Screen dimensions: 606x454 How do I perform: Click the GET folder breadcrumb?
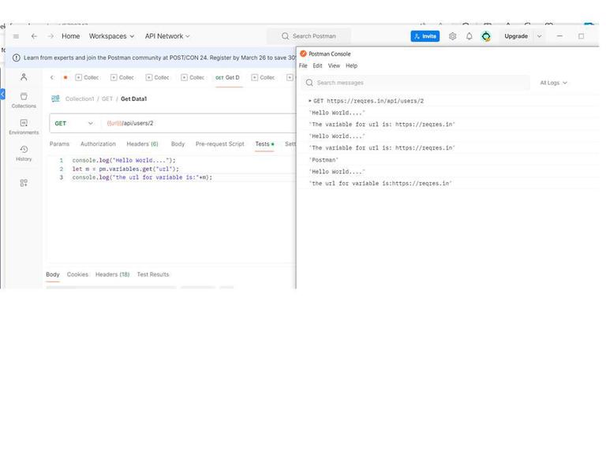coord(107,99)
